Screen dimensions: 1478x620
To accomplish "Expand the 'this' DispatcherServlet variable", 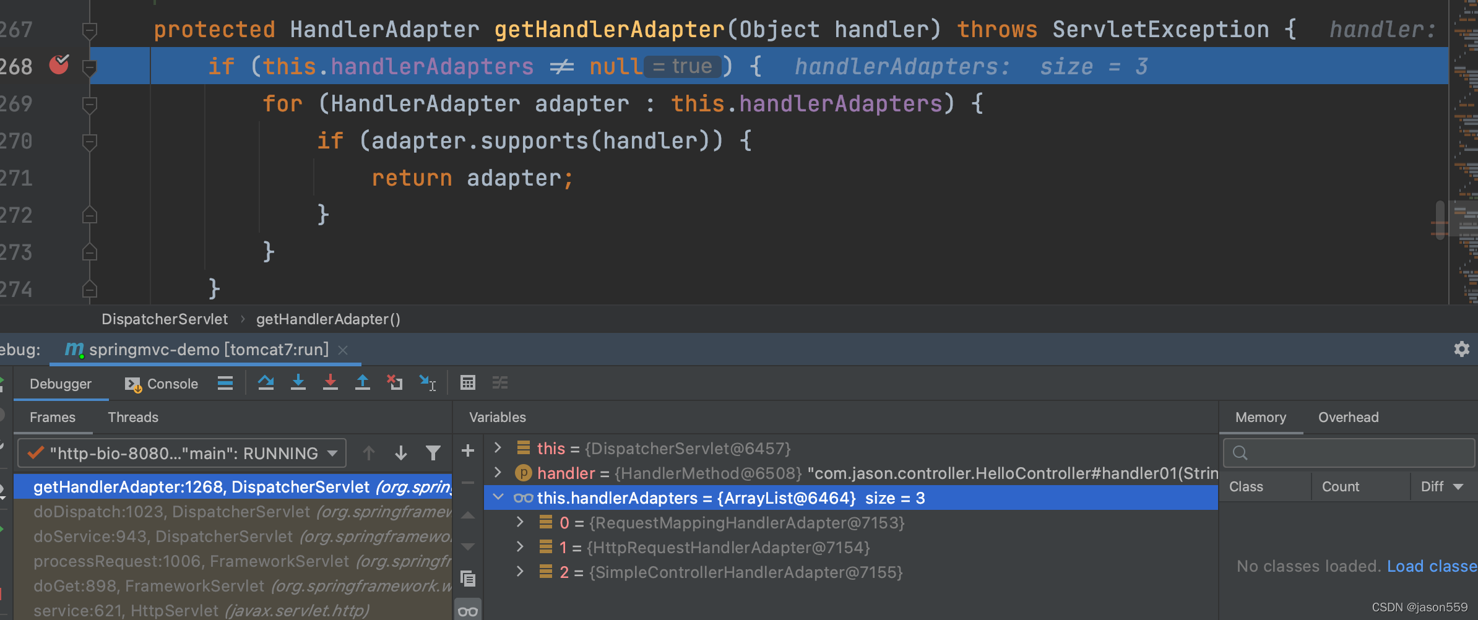I will 498,447.
